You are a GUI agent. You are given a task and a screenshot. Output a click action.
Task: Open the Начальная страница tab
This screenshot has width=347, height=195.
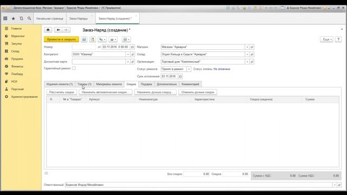click(x=50, y=18)
